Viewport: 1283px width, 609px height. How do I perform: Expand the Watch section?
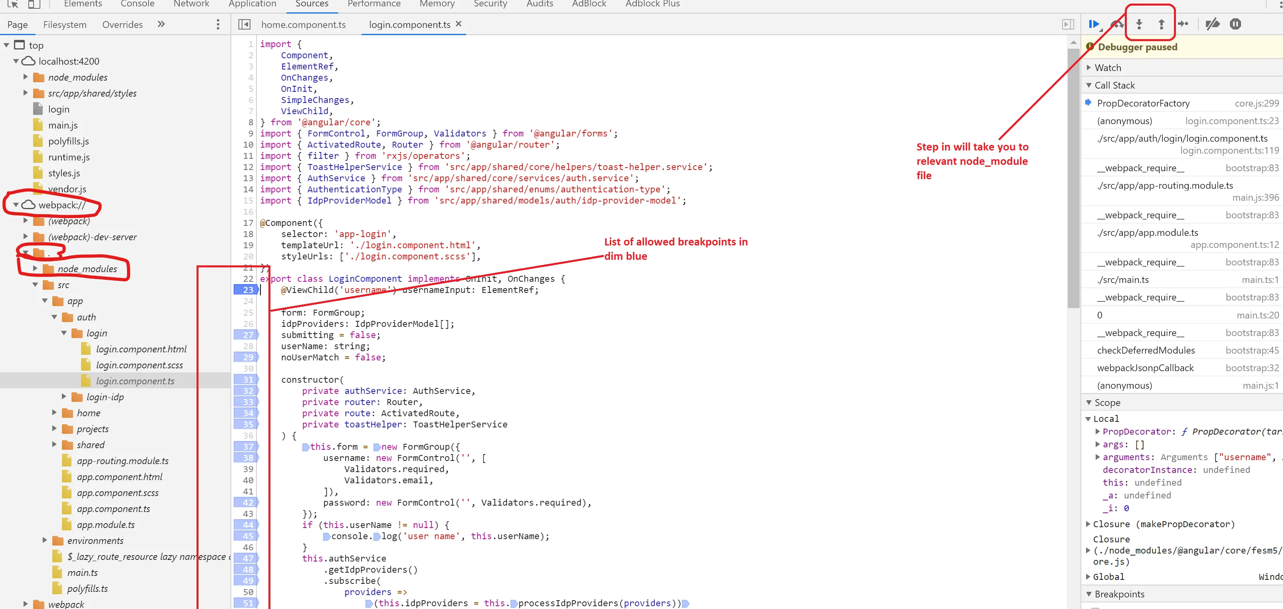click(1107, 68)
